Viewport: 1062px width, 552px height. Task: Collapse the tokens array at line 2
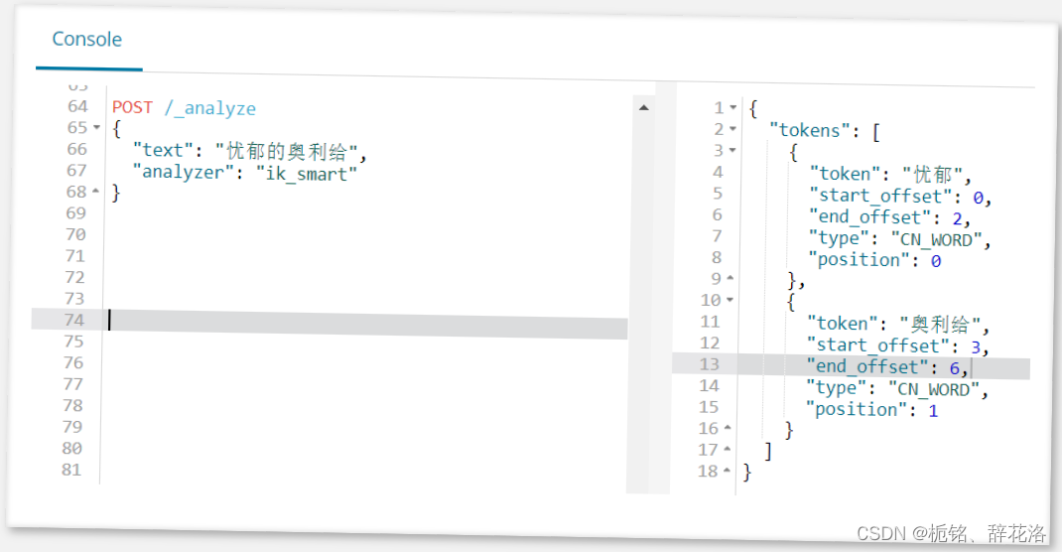pyautogui.click(x=733, y=129)
